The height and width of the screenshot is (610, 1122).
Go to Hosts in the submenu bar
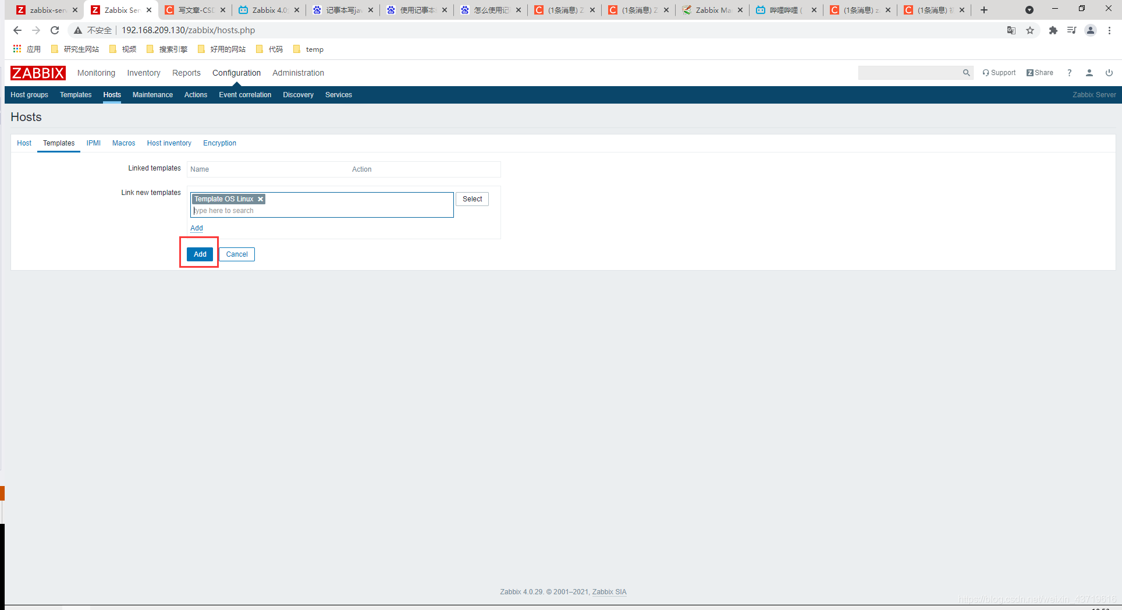click(112, 95)
